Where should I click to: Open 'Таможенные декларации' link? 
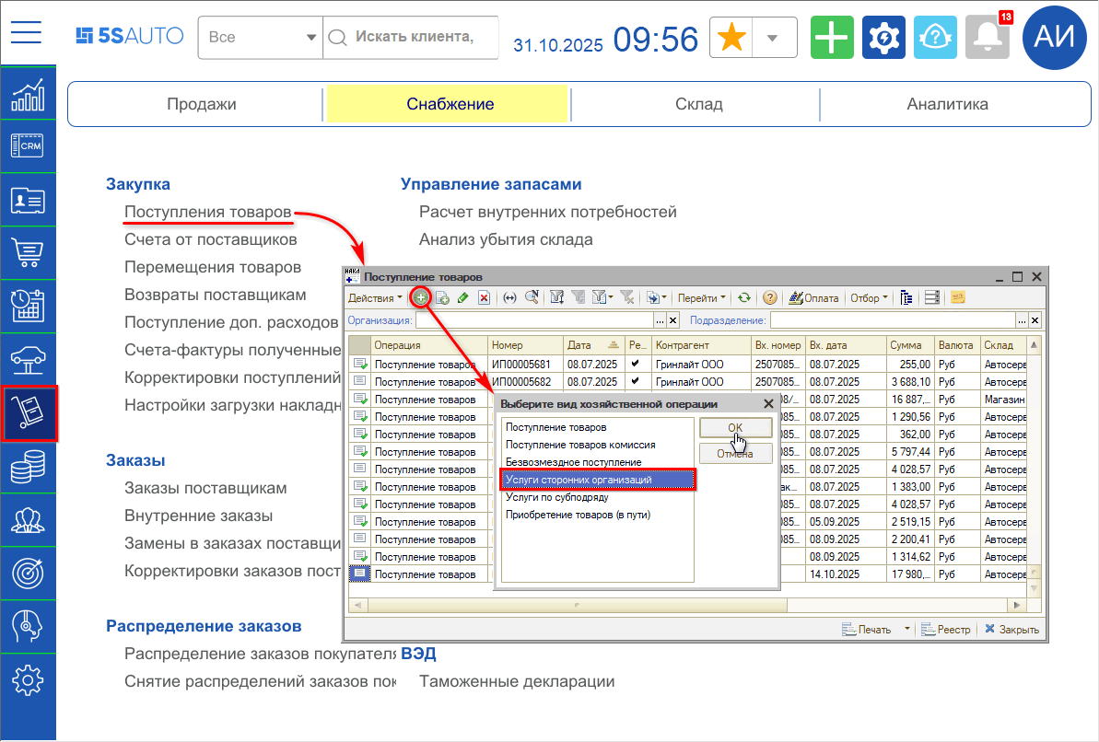coord(516,681)
